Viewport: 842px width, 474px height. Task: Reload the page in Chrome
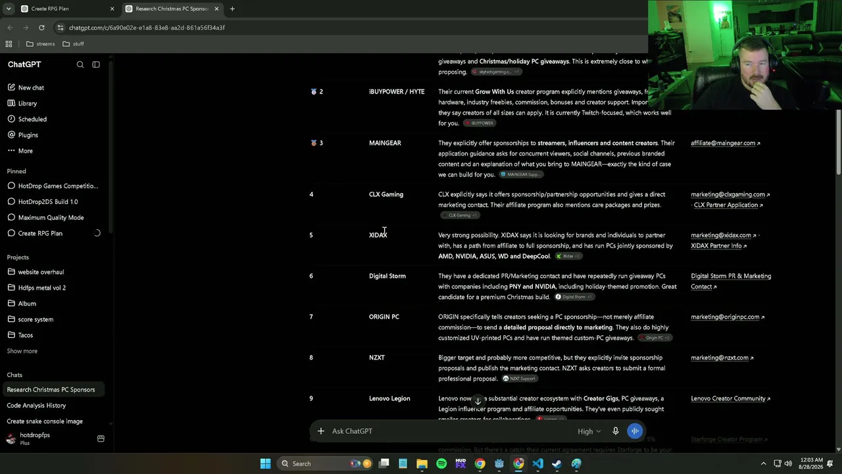coord(41,28)
